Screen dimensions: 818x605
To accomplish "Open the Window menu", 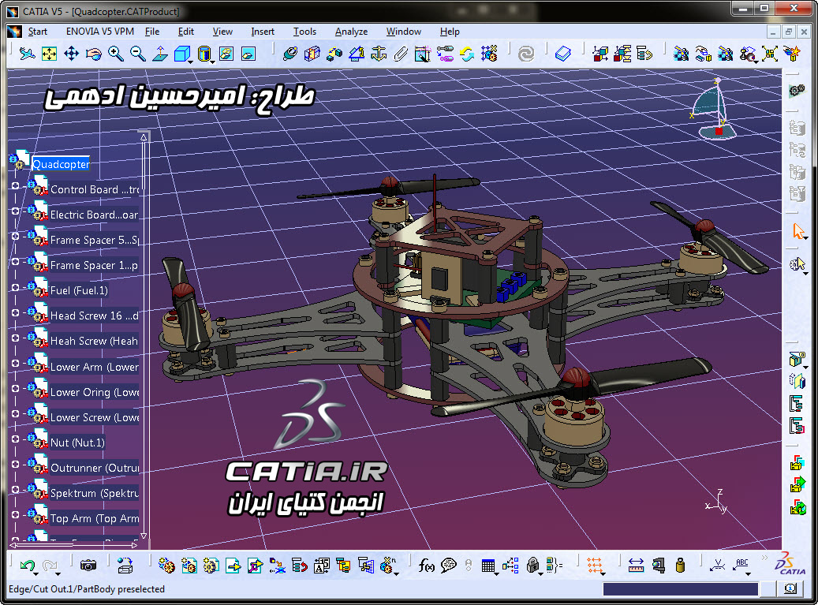I will [403, 32].
